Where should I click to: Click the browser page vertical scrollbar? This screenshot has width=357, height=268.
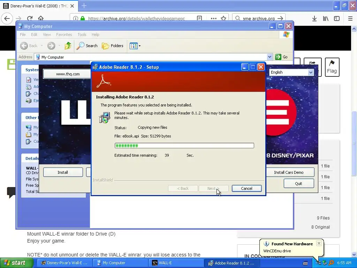(x=354, y=143)
